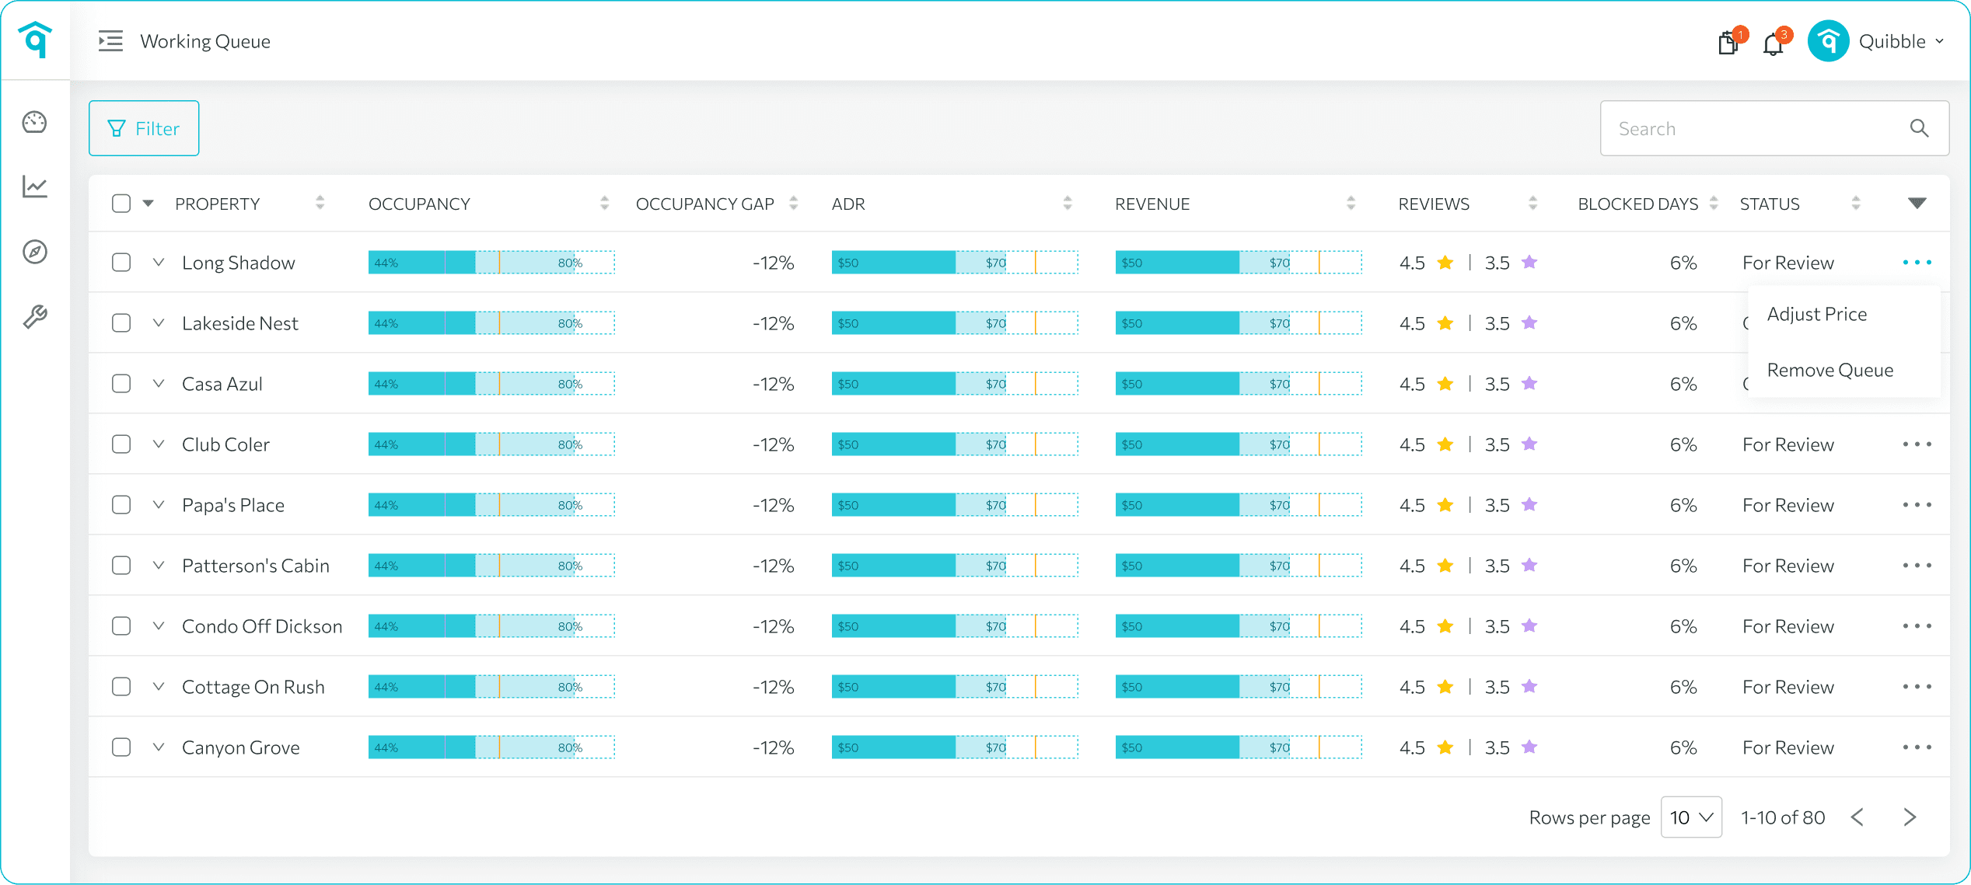
Task: Expand the Club Coler row
Action: [x=159, y=444]
